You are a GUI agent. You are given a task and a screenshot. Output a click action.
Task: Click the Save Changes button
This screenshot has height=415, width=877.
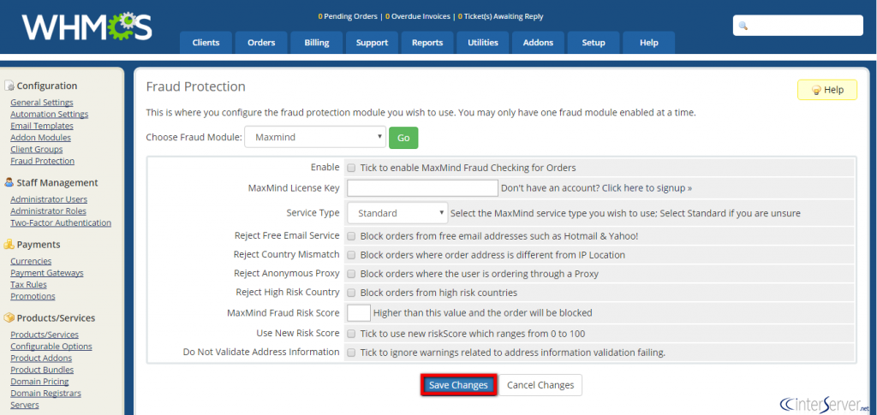[458, 385]
